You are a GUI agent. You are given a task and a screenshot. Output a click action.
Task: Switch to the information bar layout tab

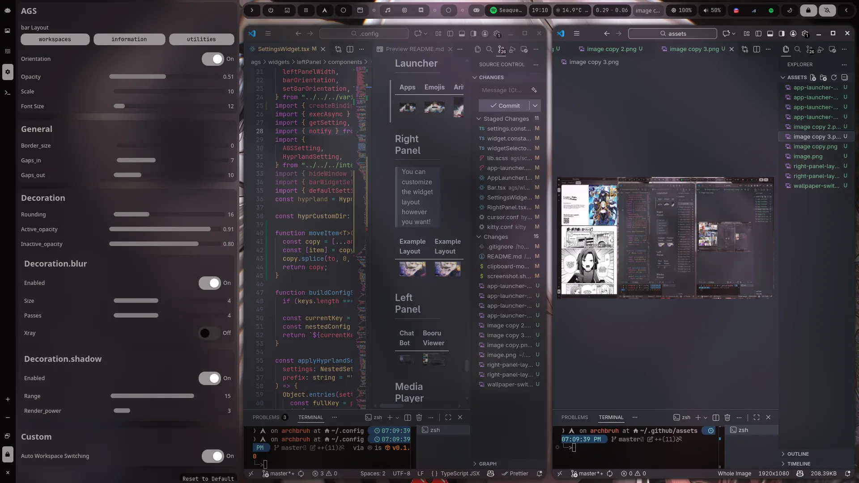tap(129, 39)
